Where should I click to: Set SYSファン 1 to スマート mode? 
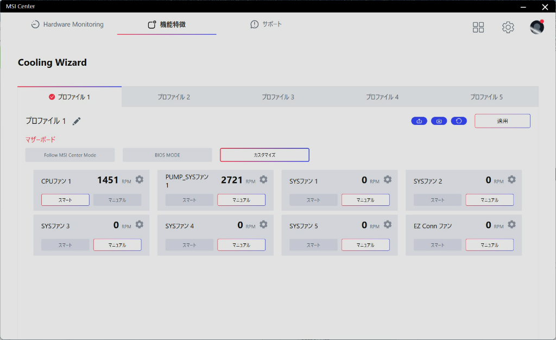pyautogui.click(x=313, y=200)
